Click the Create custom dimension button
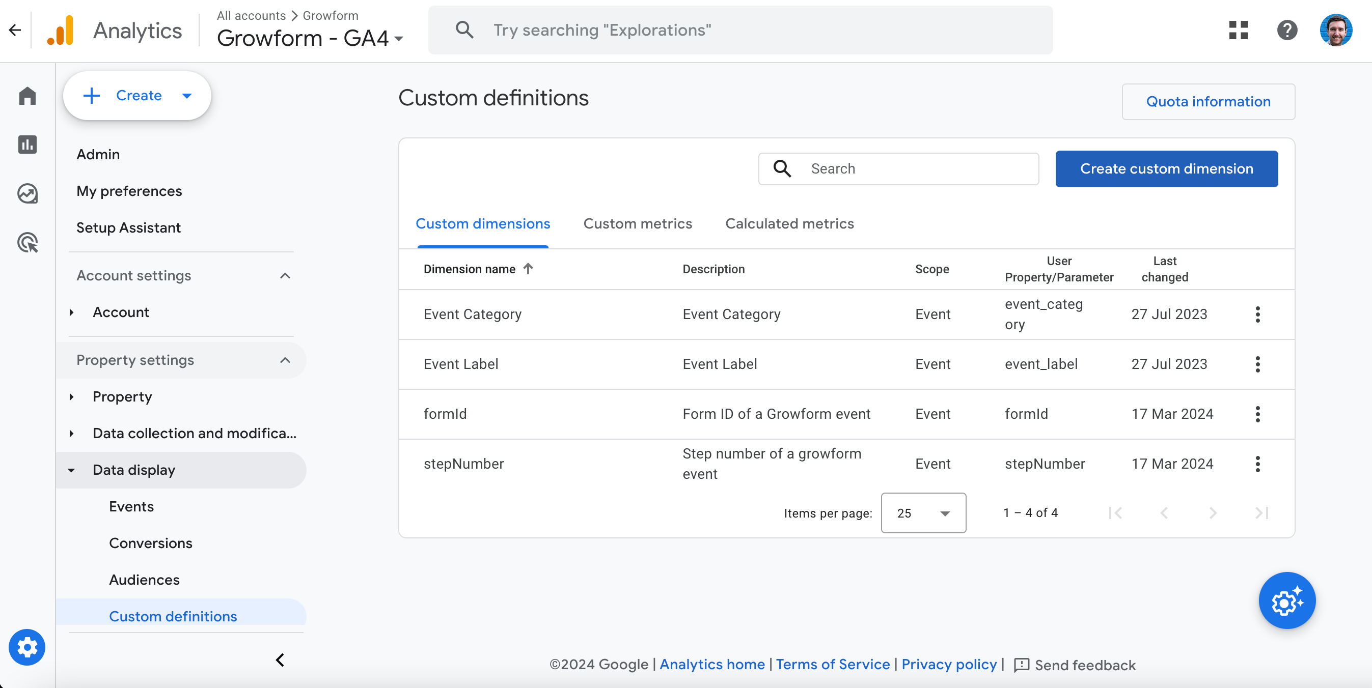The image size is (1372, 688). tap(1166, 168)
